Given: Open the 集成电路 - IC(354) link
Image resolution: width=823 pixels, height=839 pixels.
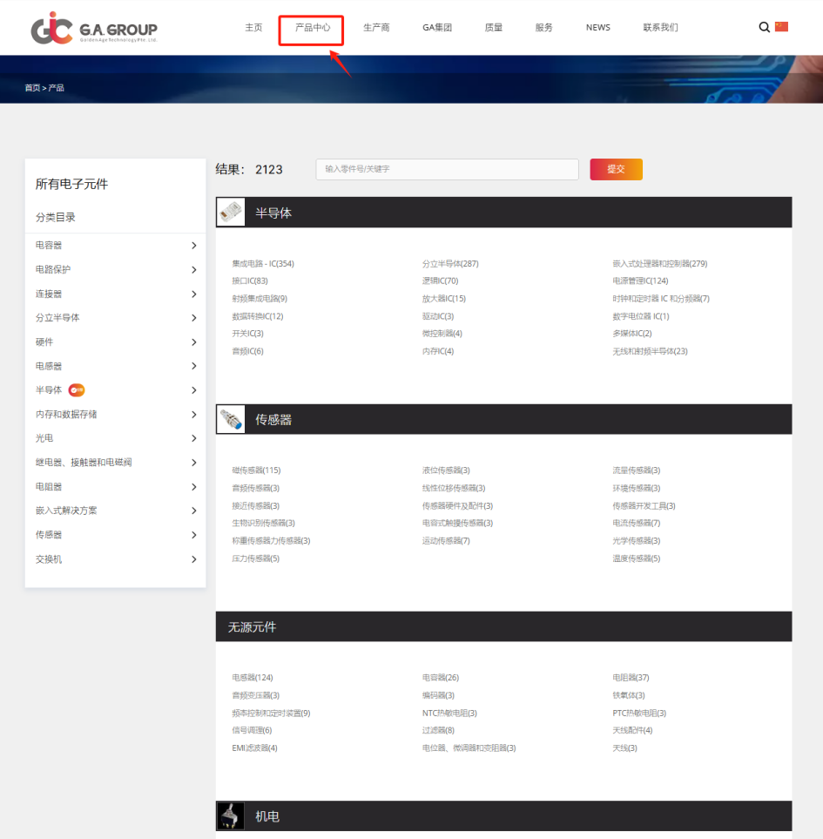Looking at the screenshot, I should (263, 264).
